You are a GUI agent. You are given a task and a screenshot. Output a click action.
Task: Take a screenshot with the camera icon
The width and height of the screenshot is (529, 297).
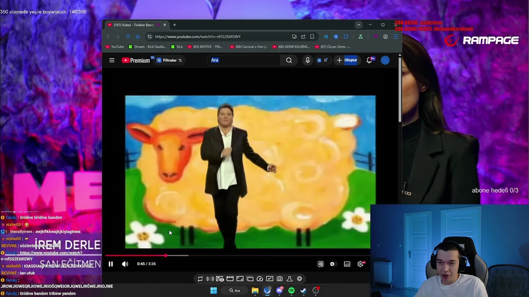(280, 279)
